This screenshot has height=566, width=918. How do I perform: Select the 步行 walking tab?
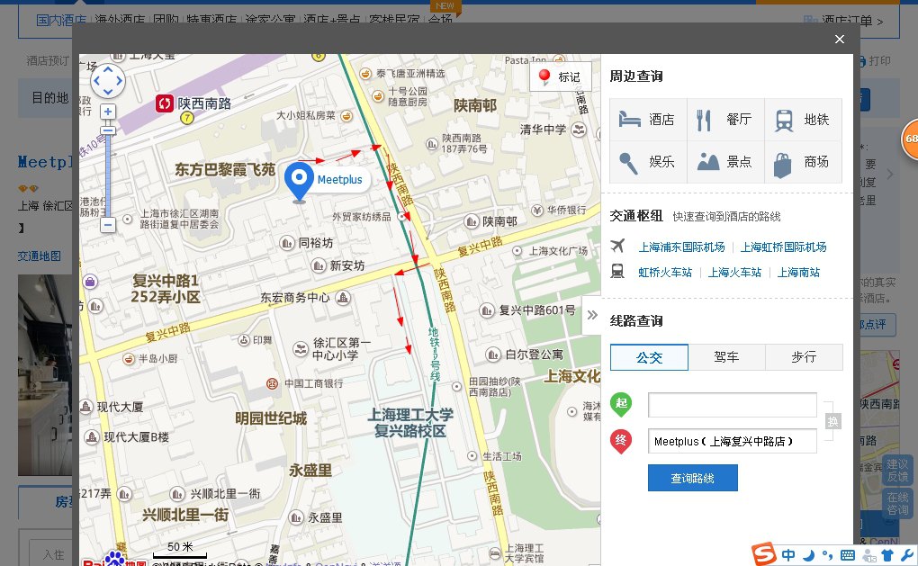coord(804,357)
